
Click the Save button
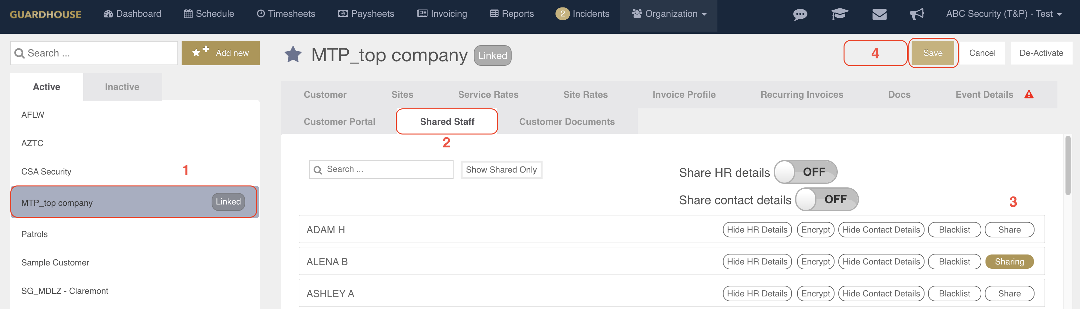point(933,53)
